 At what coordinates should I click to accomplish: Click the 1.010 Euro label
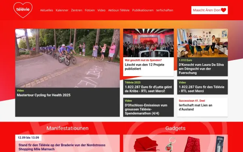tap(185, 60)
